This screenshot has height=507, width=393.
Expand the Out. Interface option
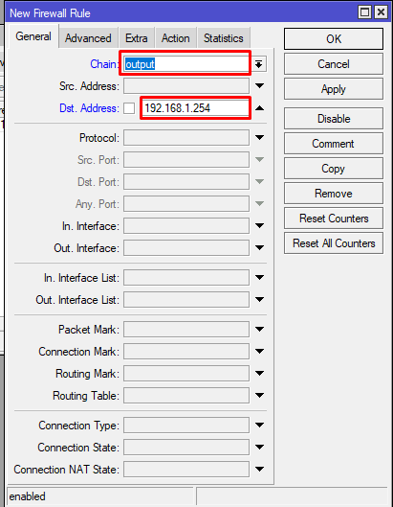click(x=259, y=247)
